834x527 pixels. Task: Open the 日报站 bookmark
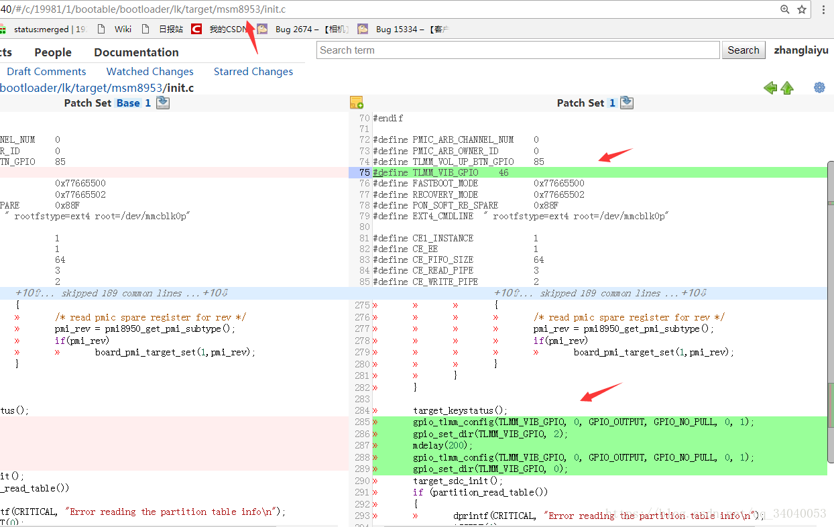[162, 29]
